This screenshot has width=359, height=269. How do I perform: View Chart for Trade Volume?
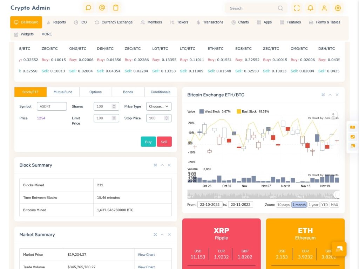pyautogui.click(x=146, y=267)
